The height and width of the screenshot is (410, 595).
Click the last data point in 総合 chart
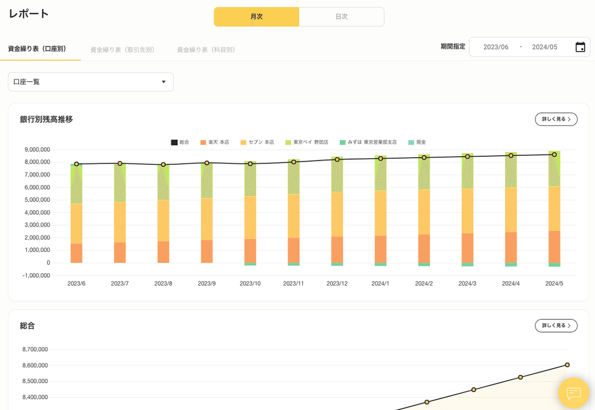(x=567, y=365)
